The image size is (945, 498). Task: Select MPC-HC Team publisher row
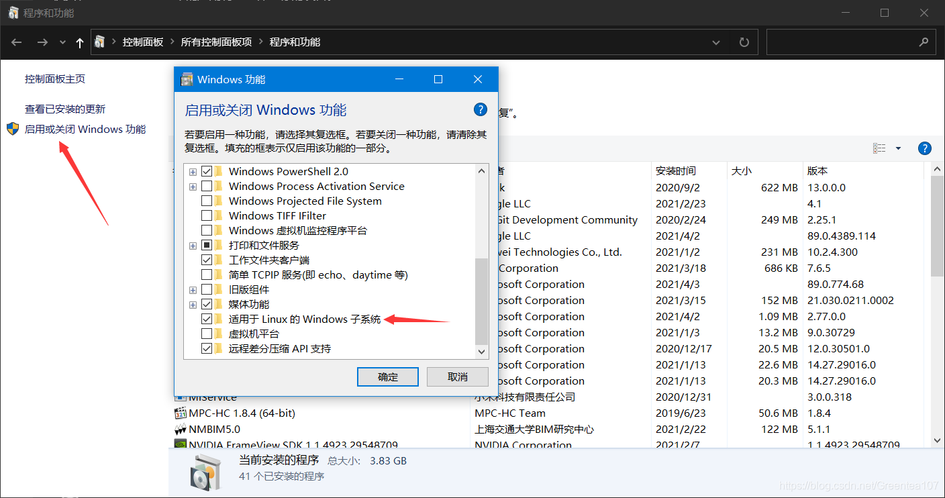point(510,413)
